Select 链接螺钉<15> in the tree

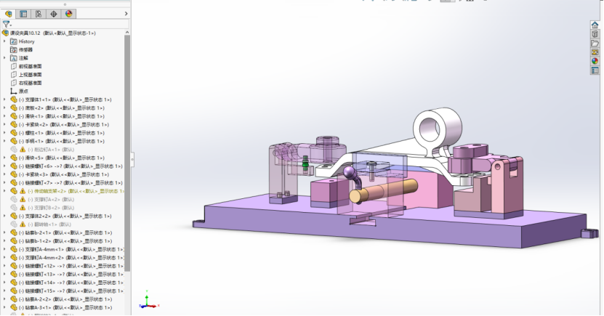[x=71, y=291]
